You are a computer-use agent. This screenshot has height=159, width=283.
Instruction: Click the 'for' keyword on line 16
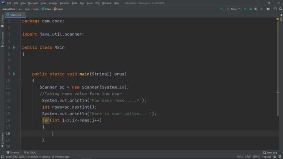[x=46, y=121]
